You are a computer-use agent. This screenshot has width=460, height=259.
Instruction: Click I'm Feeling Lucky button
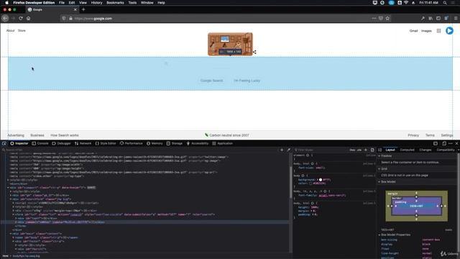pos(247,81)
